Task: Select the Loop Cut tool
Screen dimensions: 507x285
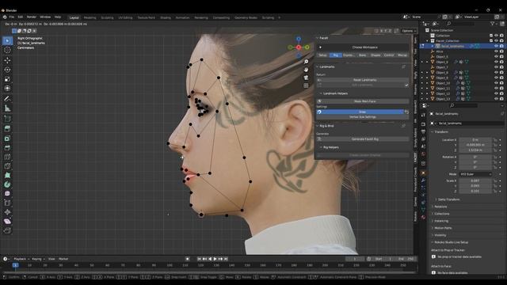Action: tap(7, 157)
